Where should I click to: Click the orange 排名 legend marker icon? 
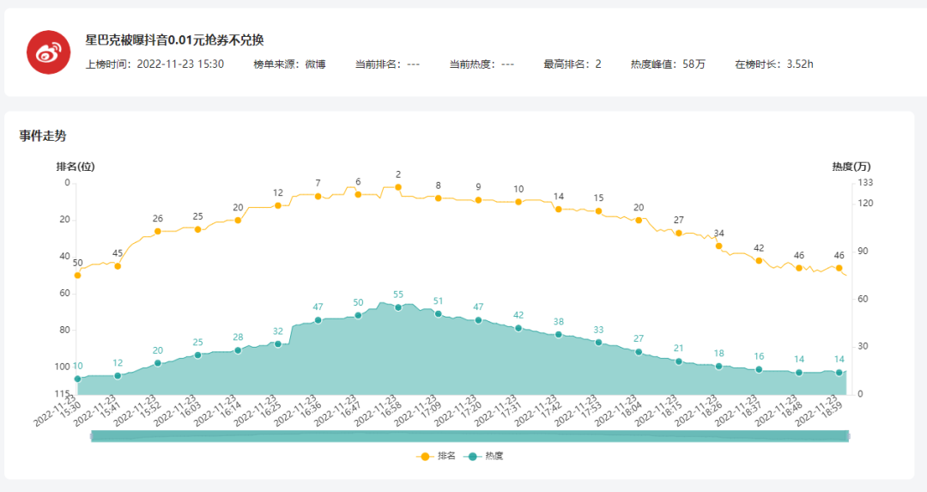(424, 456)
